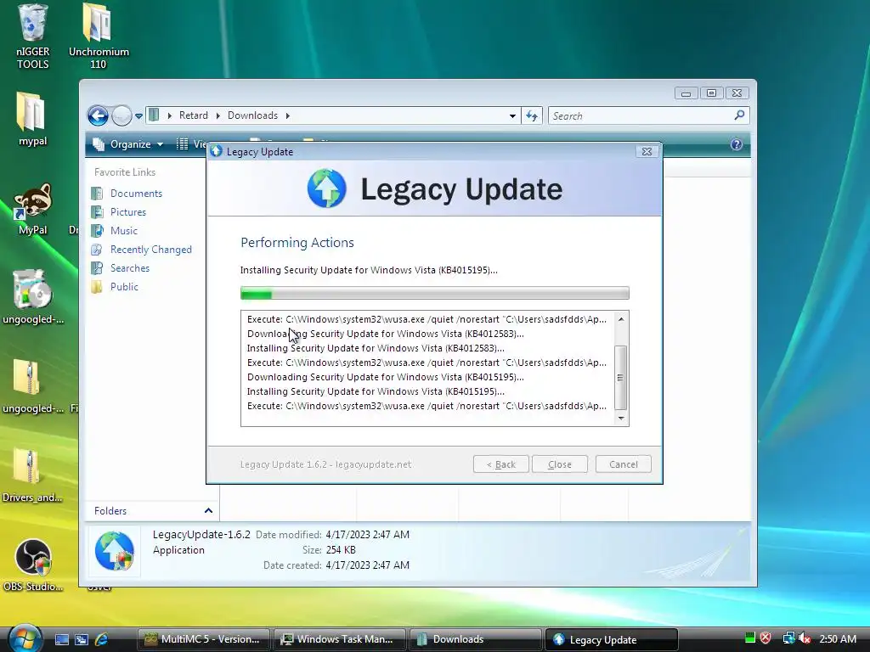Expand the recent pages dropdown arrow
Screen dimensions: 870x652
pyautogui.click(x=138, y=115)
